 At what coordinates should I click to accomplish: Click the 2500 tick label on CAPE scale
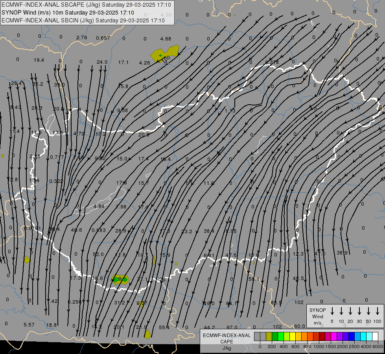(354, 347)
